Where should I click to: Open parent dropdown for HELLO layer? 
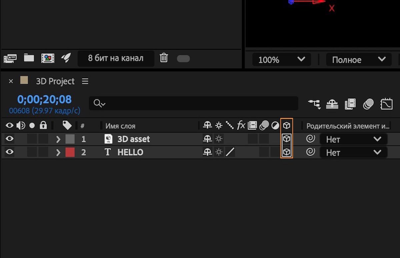click(x=353, y=152)
